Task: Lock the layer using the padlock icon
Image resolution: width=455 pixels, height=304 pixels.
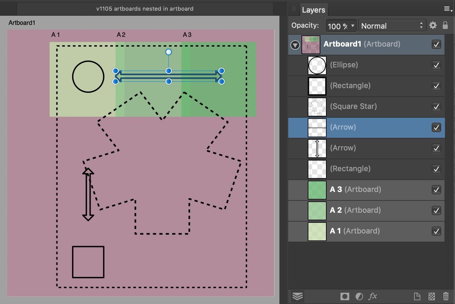Action: 445,25
